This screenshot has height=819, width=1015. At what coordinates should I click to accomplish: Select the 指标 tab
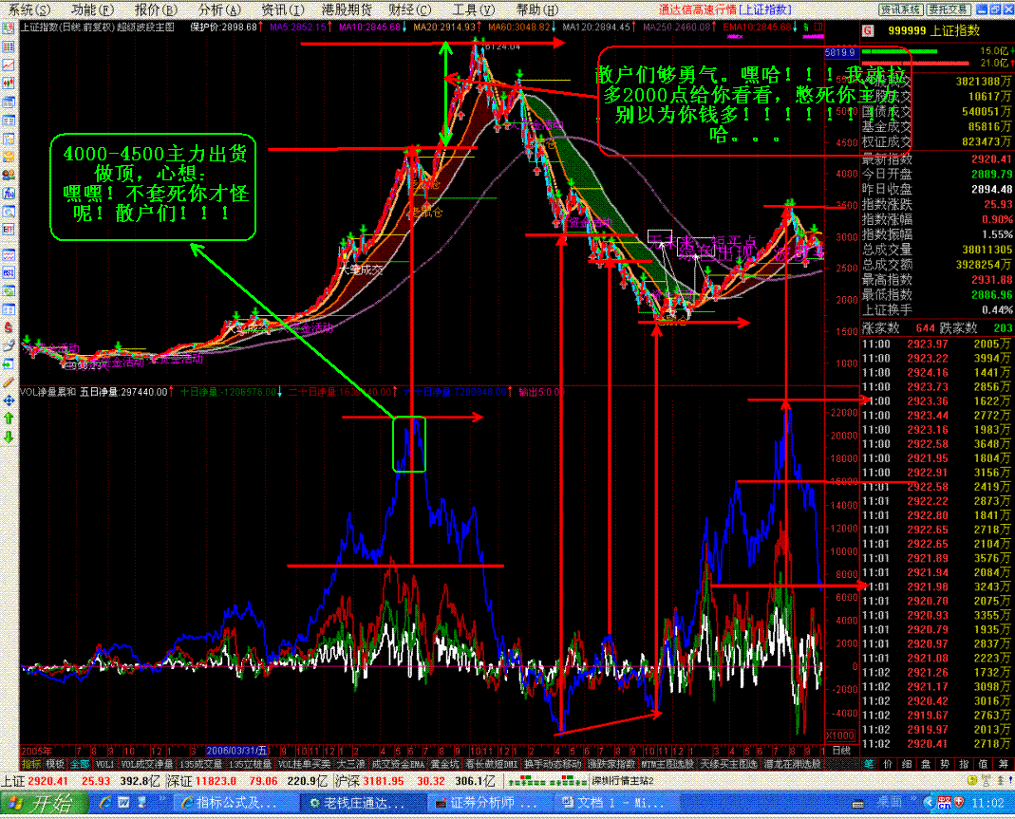(31, 764)
